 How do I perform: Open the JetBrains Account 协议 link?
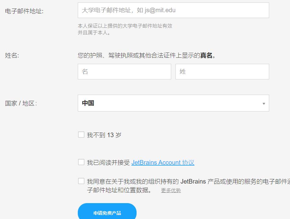[163, 162]
